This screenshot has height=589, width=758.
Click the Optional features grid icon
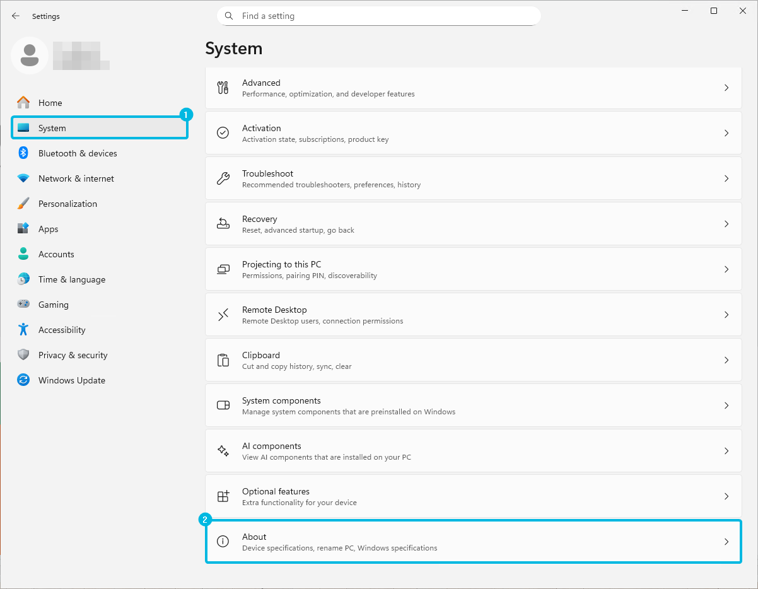tap(223, 496)
